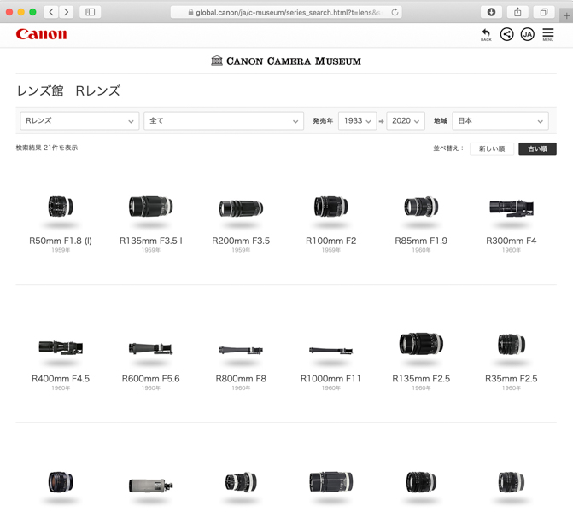
Task: Go back with Safari's back arrow
Action: (x=51, y=12)
